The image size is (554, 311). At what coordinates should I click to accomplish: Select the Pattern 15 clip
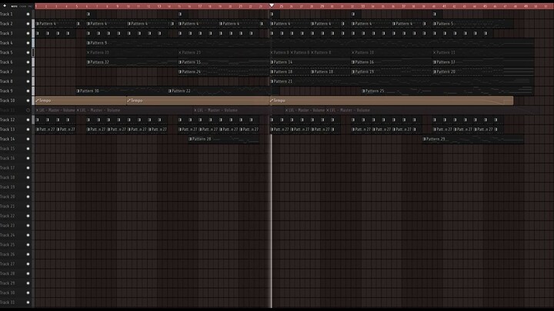224,62
